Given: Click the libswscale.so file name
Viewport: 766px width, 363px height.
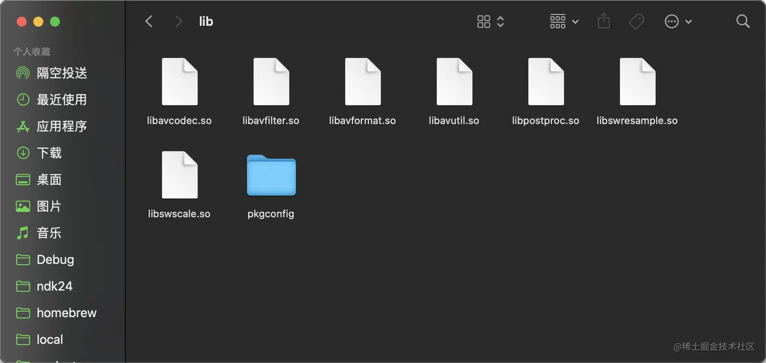Looking at the screenshot, I should pyautogui.click(x=179, y=214).
